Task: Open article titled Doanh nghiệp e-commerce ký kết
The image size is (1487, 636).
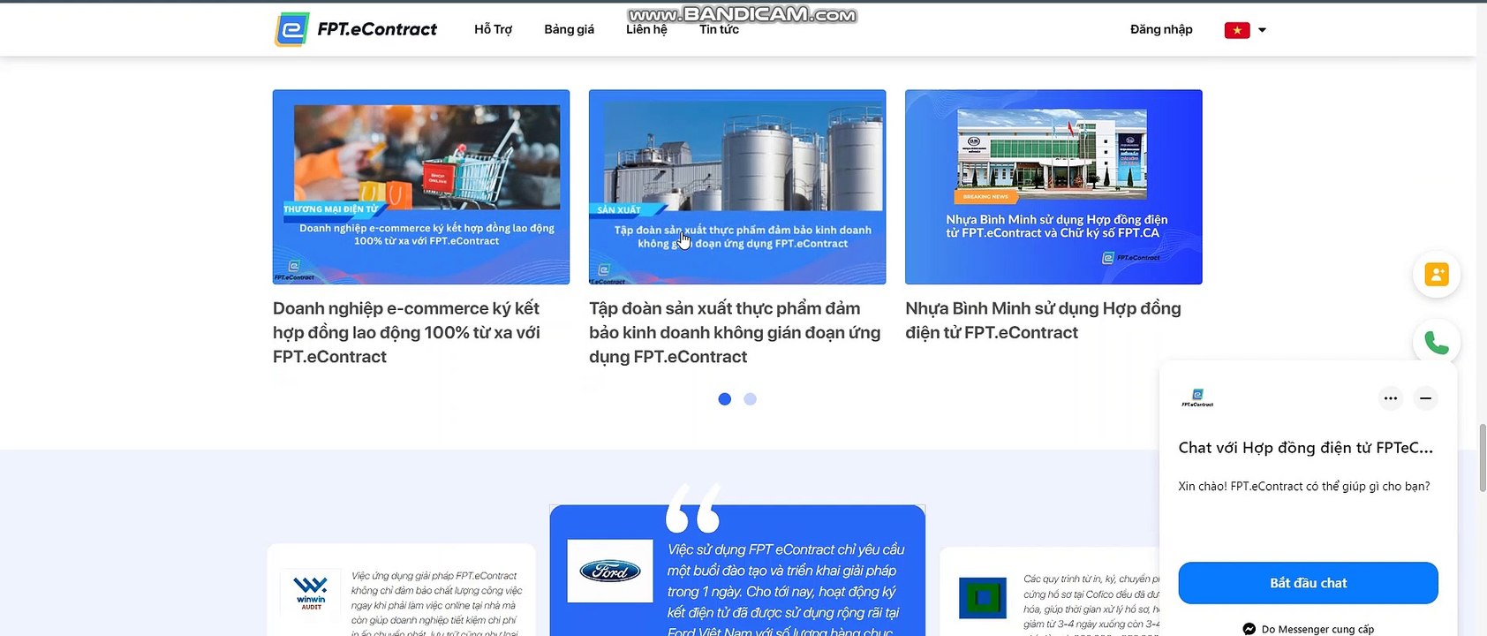Action: 406,332
